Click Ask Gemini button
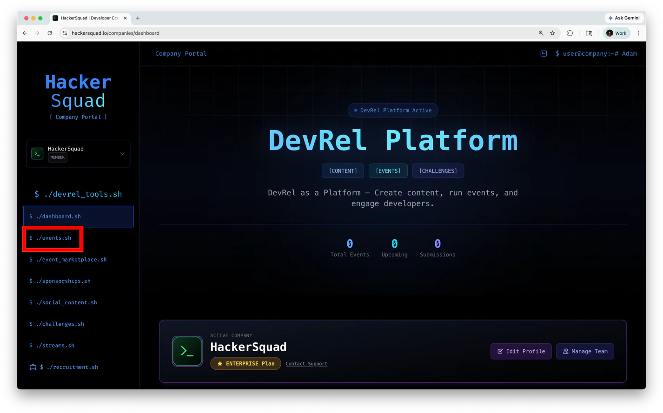Image resolution: width=663 pixels, height=413 pixels. click(623, 18)
